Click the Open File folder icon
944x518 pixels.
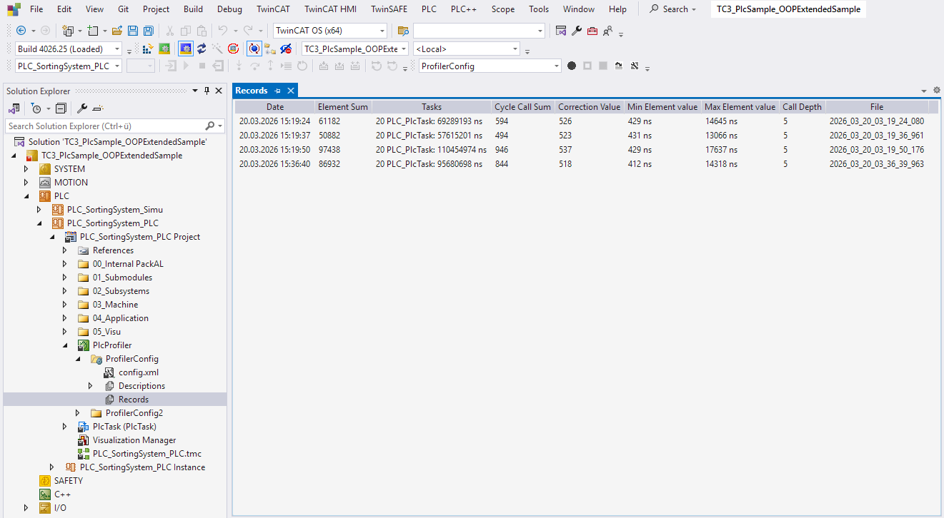point(118,31)
